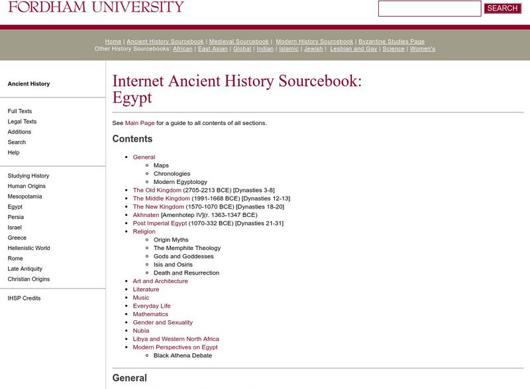This screenshot has width=530, height=389.
Task: Open the African sourcebook link
Action: pos(183,49)
